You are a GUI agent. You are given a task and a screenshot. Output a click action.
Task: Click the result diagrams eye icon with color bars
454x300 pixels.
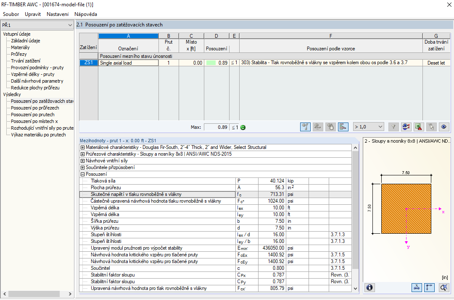click(x=406, y=127)
